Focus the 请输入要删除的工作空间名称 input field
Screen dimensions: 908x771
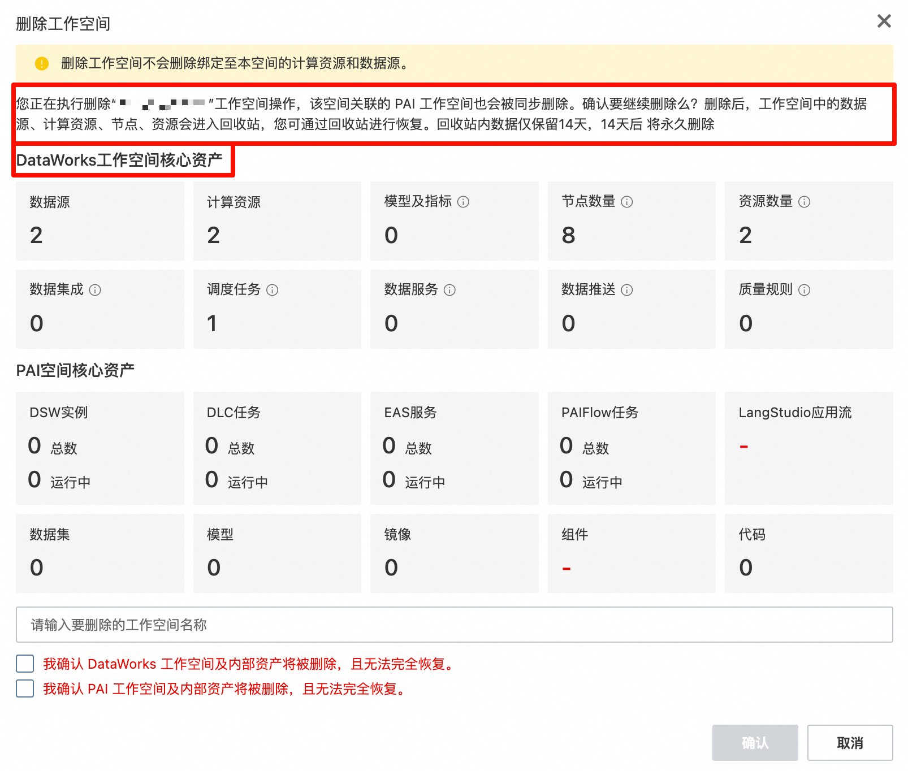pos(454,625)
